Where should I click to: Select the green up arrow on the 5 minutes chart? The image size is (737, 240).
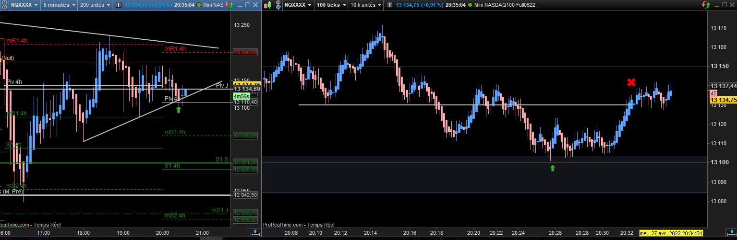[179, 110]
